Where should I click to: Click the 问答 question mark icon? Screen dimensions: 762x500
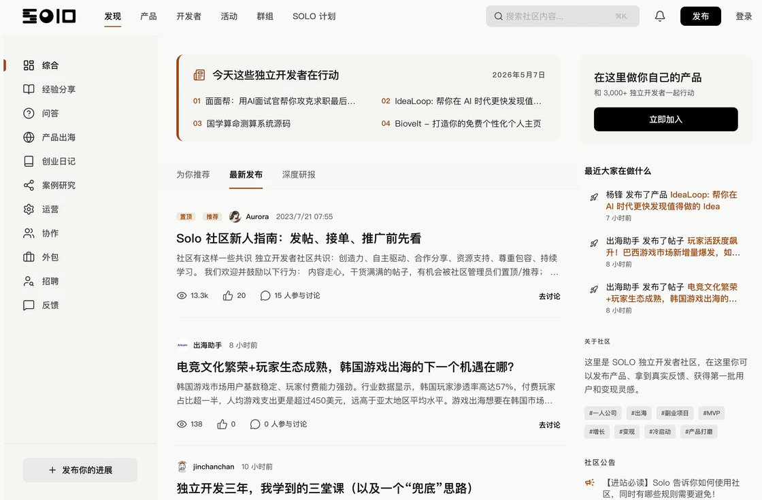[x=29, y=113]
